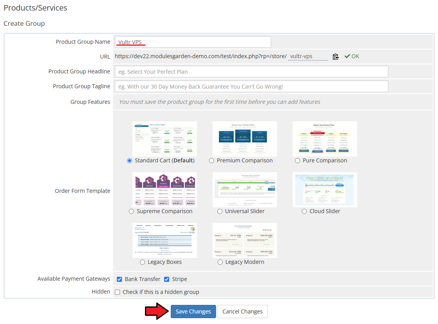The image size is (438, 324).
Task: Click the Save Changes button
Action: pos(193,312)
